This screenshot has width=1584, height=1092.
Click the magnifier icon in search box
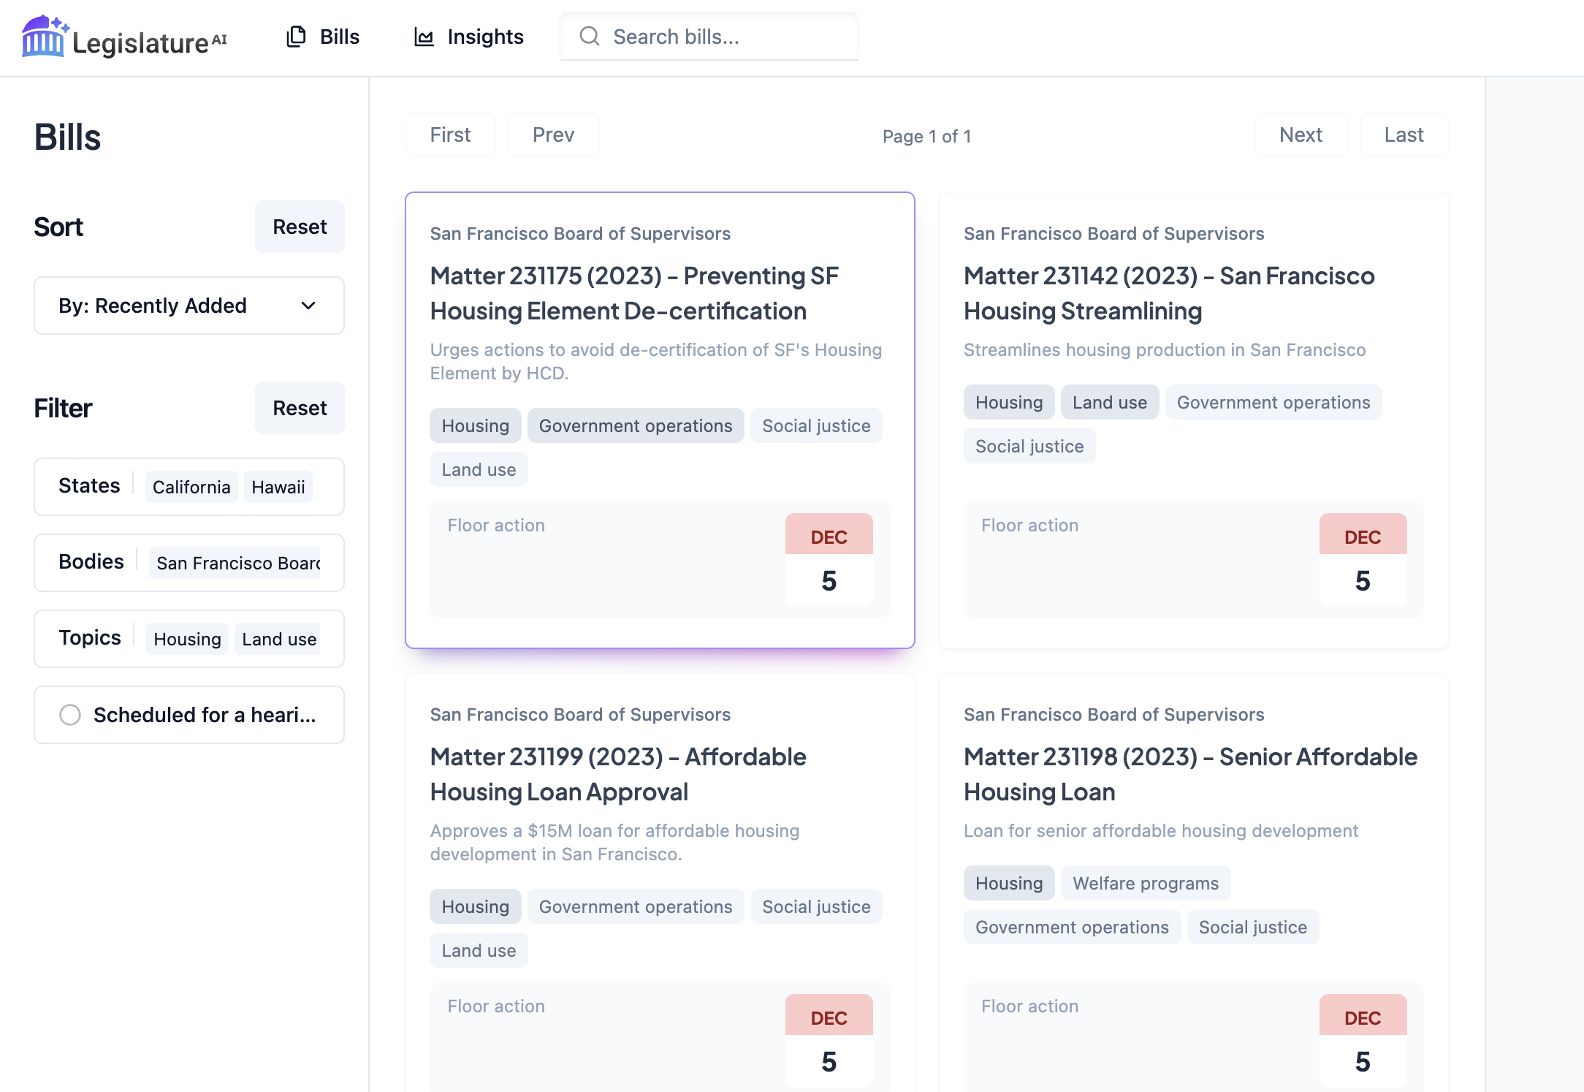(x=590, y=37)
